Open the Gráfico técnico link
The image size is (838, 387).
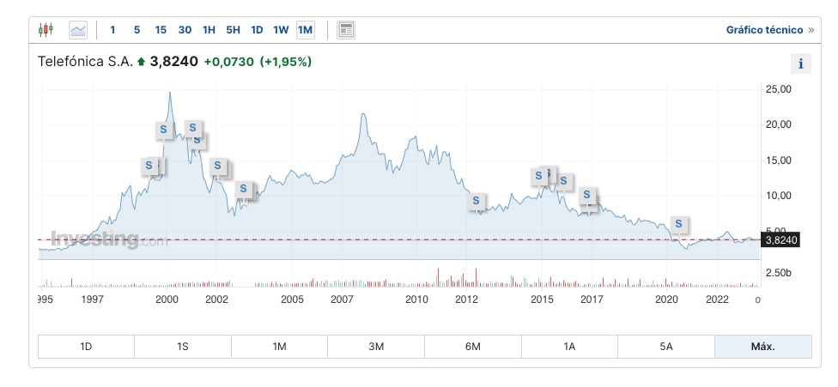pyautogui.click(x=769, y=30)
